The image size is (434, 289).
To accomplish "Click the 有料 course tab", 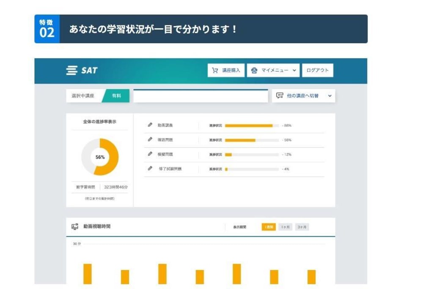I will pos(116,96).
